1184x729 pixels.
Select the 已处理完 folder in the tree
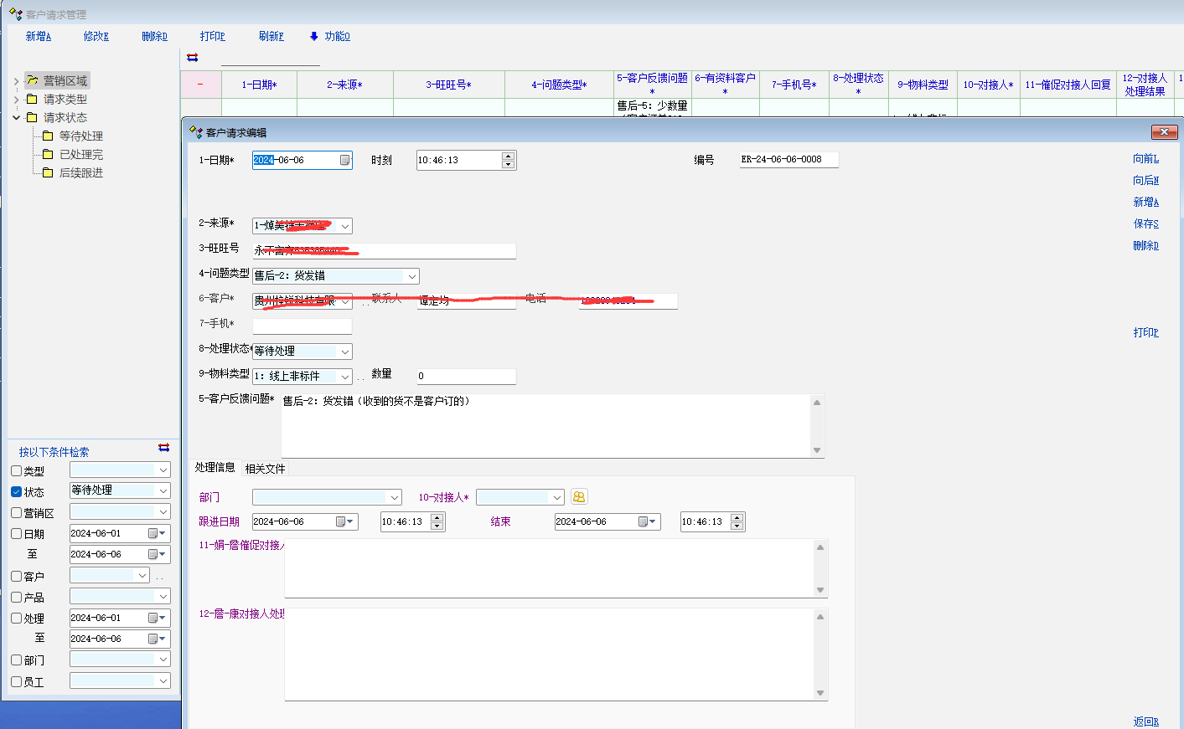tap(80, 154)
